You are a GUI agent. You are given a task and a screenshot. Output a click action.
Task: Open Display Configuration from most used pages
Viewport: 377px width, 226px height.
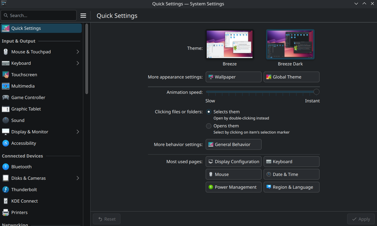233,162
